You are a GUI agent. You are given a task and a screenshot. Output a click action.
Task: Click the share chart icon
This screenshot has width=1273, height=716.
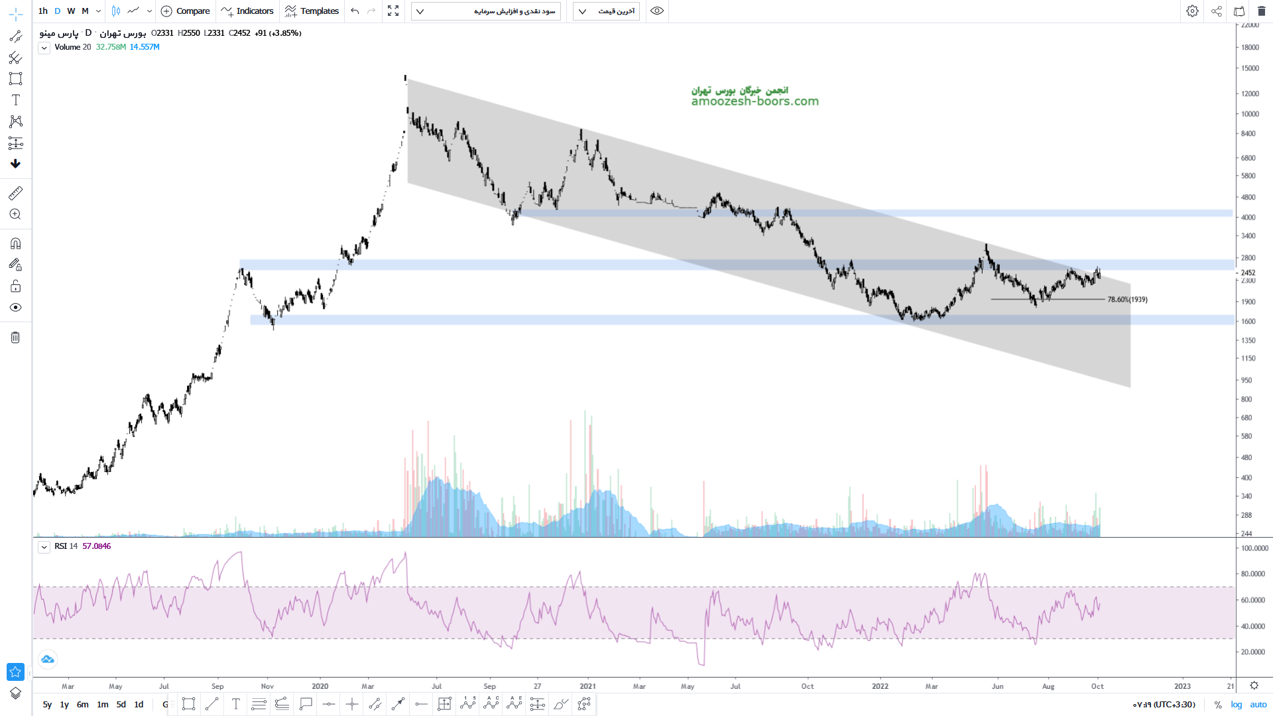1217,11
